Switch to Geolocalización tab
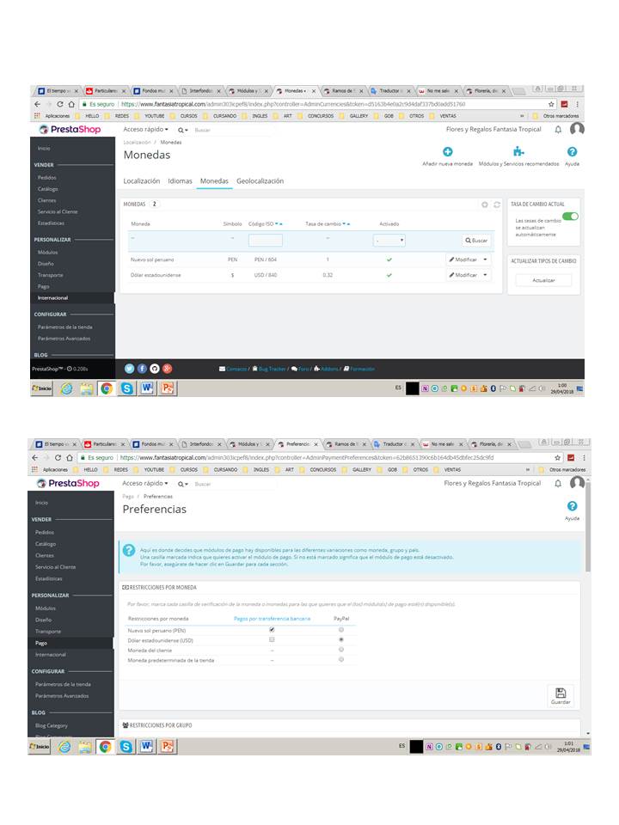Image resolution: width=619 pixels, height=825 pixels. [x=260, y=181]
